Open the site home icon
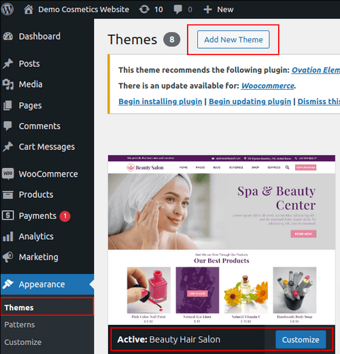The width and height of the screenshot is (340, 354). point(29,10)
